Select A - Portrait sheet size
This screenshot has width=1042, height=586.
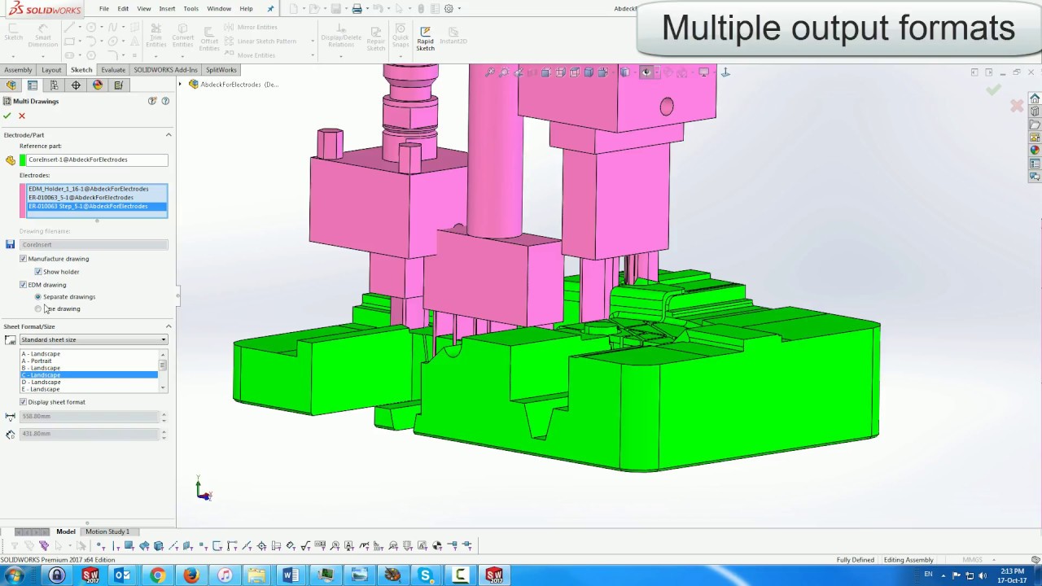pos(88,361)
